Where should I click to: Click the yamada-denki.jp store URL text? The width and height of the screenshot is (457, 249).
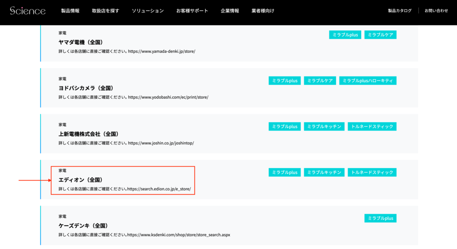click(162, 51)
